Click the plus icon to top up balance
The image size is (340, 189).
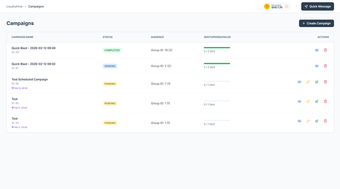(286, 6)
